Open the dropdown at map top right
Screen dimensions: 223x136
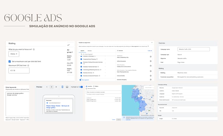149,88
